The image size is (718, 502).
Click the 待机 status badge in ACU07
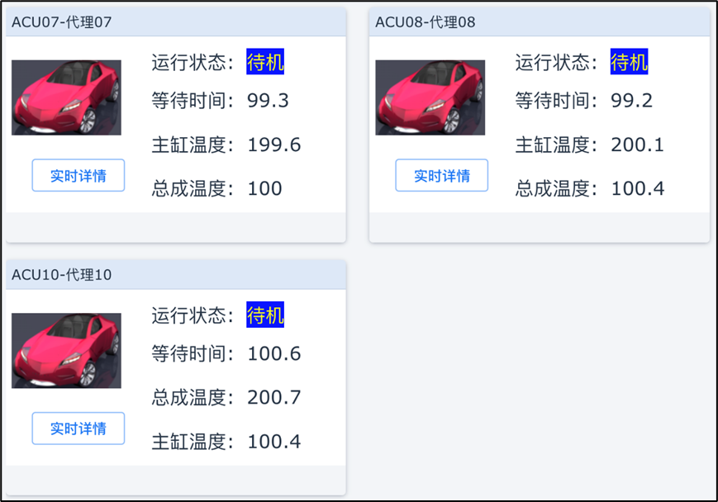[265, 62]
